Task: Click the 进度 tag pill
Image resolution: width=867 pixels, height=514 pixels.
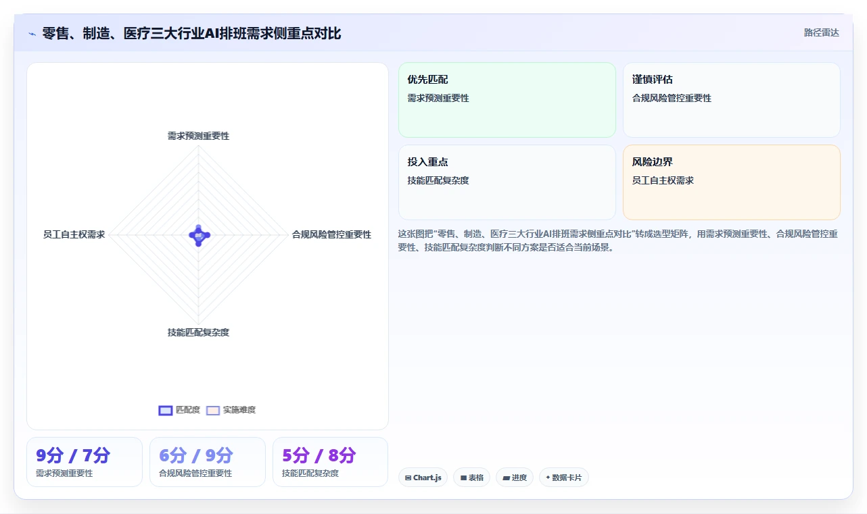Action: tap(515, 478)
